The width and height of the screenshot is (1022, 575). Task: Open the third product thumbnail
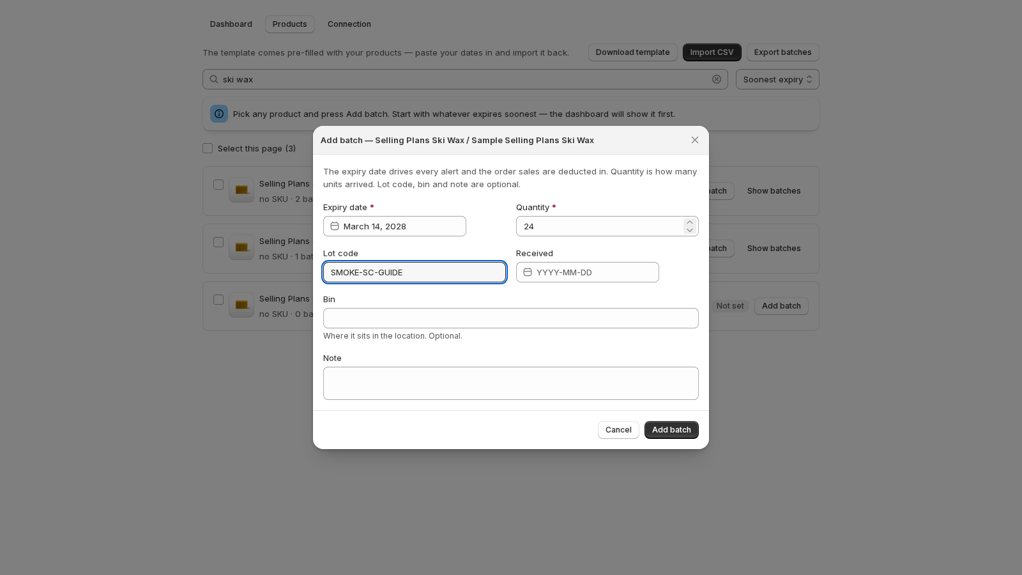[x=241, y=305]
